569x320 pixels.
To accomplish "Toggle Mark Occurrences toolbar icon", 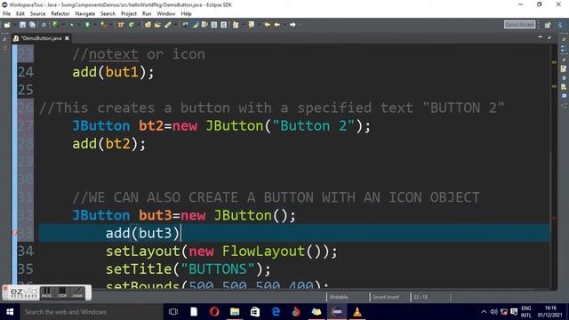I will 196,25.
